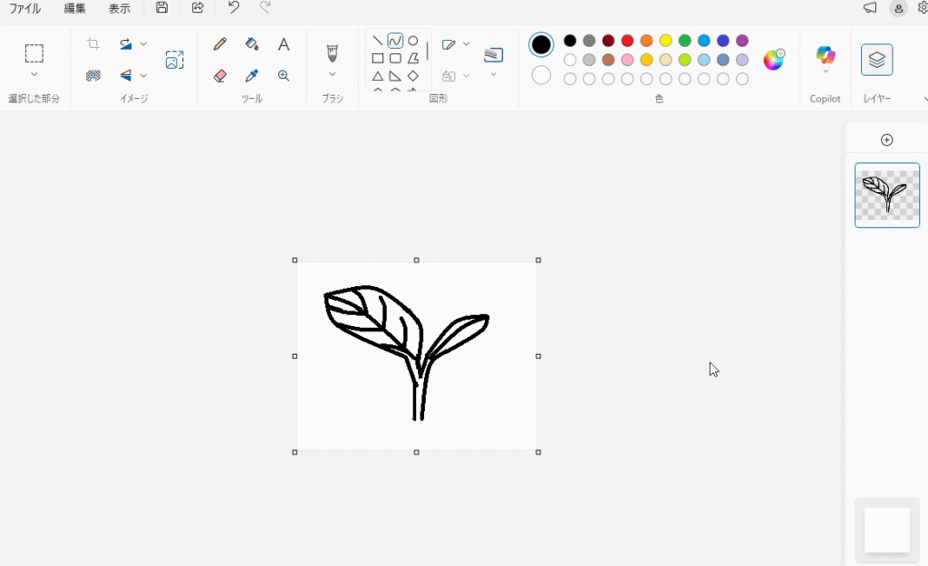This screenshot has width=928, height=566.
Task: Pick the yellow color swatch
Action: point(666,40)
